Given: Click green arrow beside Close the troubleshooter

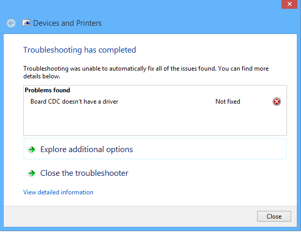Looking at the screenshot, I should (32, 173).
